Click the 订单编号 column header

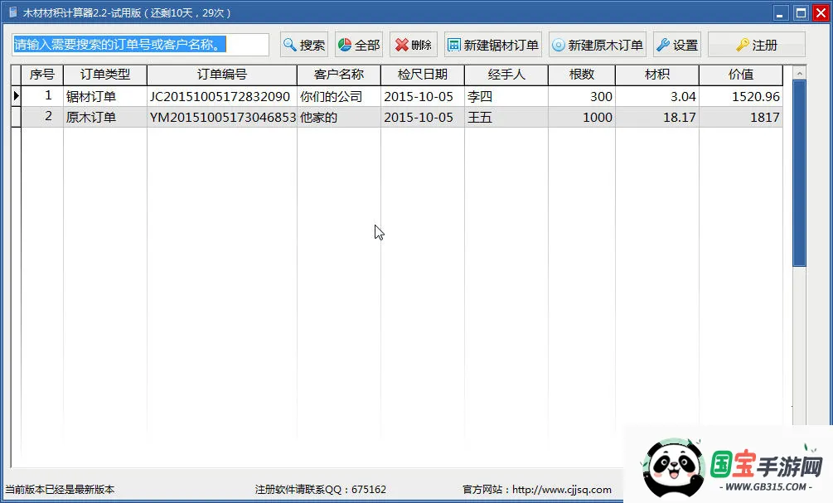click(x=221, y=75)
